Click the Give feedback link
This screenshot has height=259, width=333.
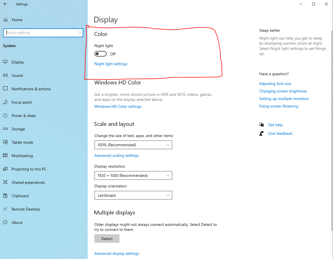280,133
